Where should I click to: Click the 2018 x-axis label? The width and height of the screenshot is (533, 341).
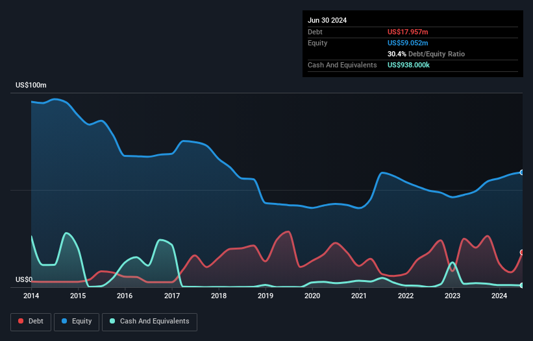tap(219, 296)
